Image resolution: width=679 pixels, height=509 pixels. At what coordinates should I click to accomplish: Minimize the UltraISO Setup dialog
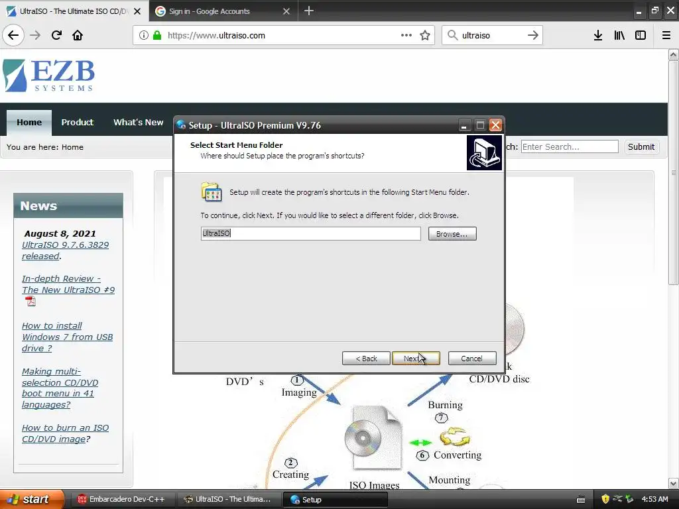[x=463, y=125]
